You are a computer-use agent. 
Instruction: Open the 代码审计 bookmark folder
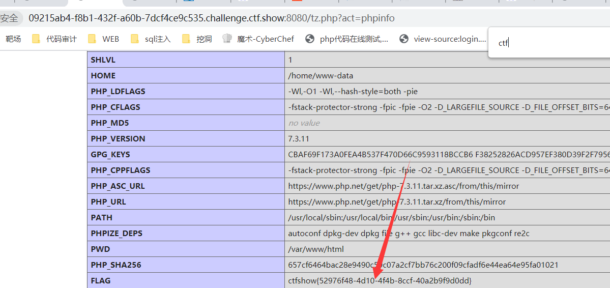coord(54,39)
